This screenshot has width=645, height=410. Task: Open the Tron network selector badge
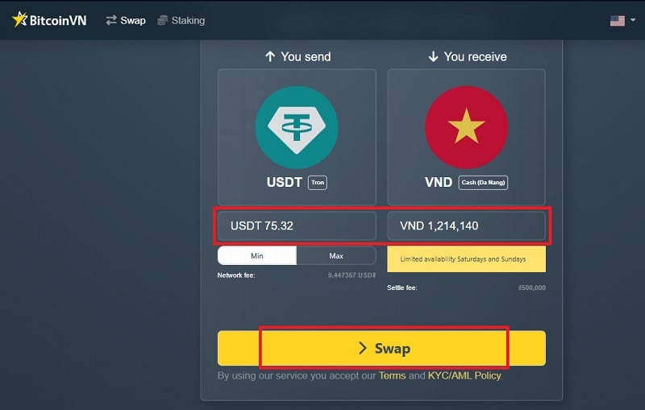pyautogui.click(x=318, y=183)
